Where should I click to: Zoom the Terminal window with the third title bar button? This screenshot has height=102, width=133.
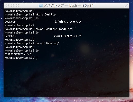17,5
